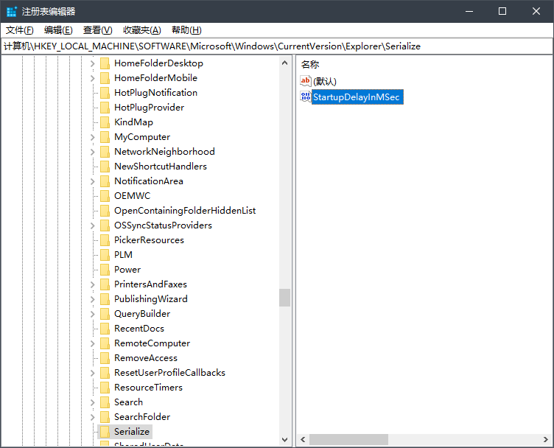This screenshot has height=448, width=554.
Task: Click the OSSyncStatusProviders folder icon
Action: click(x=105, y=225)
